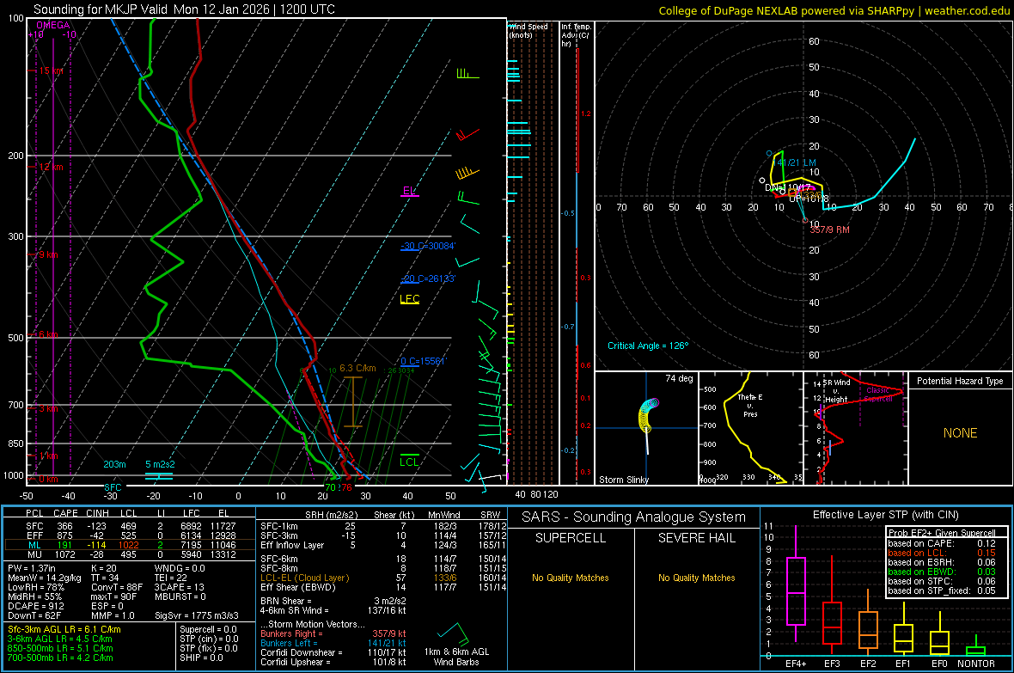The height and width of the screenshot is (673, 1014).
Task: Click the 74 deg slinky angle
Action: pyautogui.click(x=679, y=378)
